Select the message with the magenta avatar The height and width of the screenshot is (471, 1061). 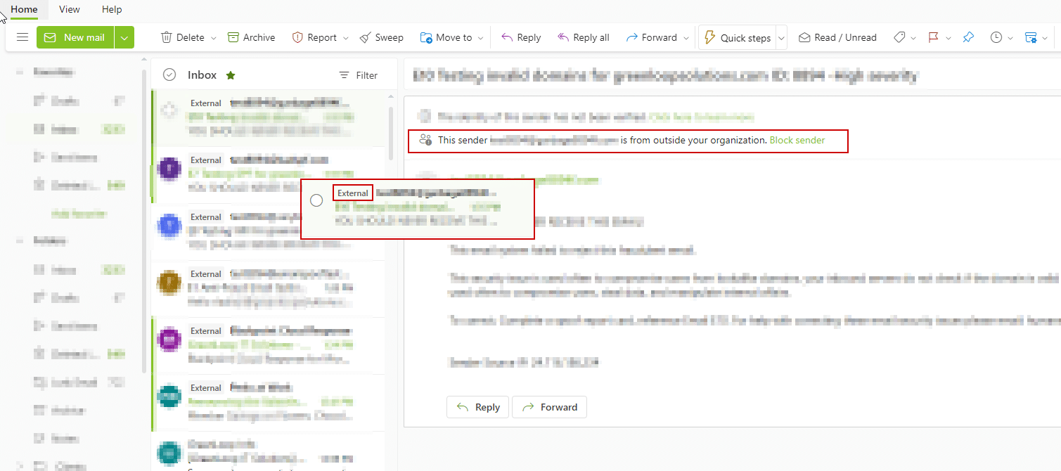[169, 340]
